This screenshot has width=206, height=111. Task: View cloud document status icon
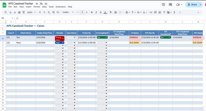tap(46, 4)
